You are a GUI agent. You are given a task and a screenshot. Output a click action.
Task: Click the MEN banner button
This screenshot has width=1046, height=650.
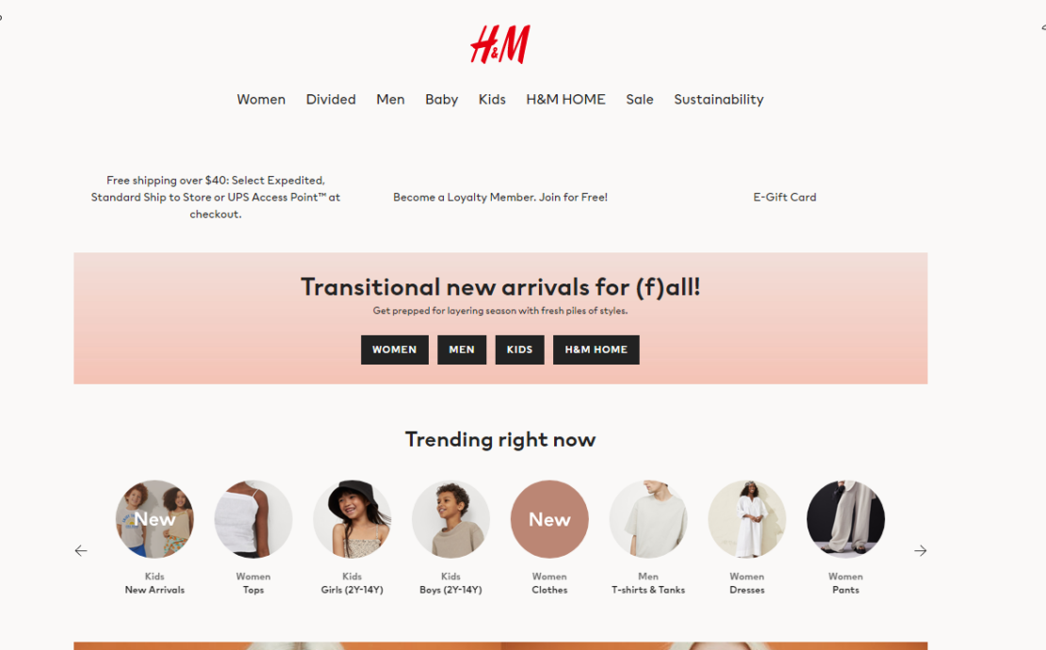pos(462,350)
